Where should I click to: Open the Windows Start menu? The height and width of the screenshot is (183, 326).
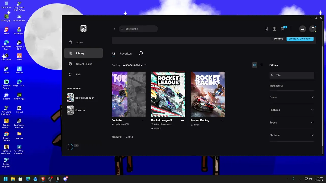[5, 179]
